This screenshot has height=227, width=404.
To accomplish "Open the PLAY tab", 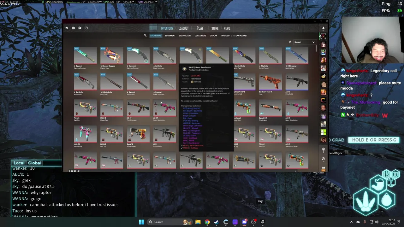I will coord(200,28).
